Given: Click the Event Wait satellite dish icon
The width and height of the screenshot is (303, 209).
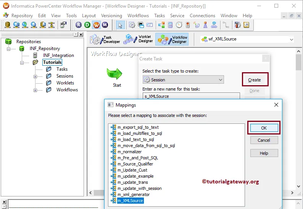Looking at the screenshot, I should (x=197, y=25).
